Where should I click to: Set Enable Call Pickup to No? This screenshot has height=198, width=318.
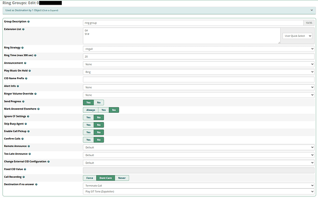[x=99, y=132]
